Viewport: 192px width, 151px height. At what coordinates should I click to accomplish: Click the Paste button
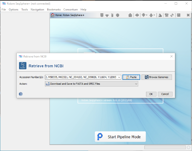(x=131, y=77)
